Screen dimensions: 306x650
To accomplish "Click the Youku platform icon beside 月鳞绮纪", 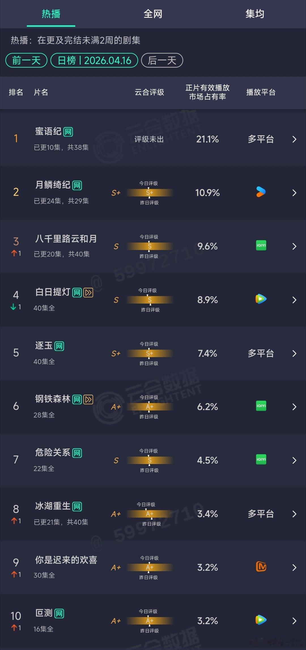I will click(x=261, y=192).
